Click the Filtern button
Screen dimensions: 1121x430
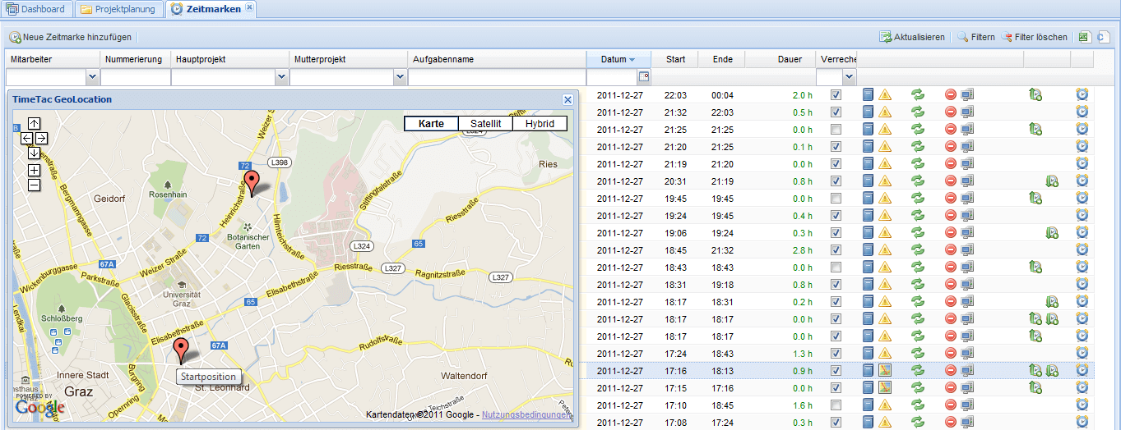click(x=975, y=37)
